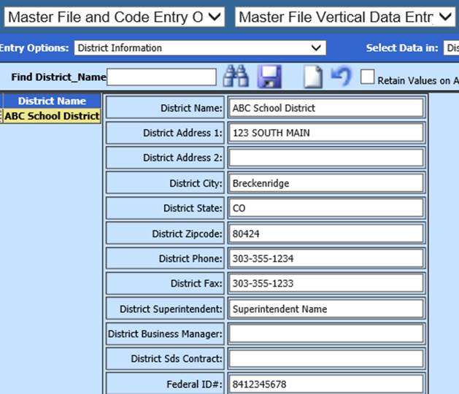Click the District Phone field
The height and width of the screenshot is (394, 459).
click(x=325, y=258)
